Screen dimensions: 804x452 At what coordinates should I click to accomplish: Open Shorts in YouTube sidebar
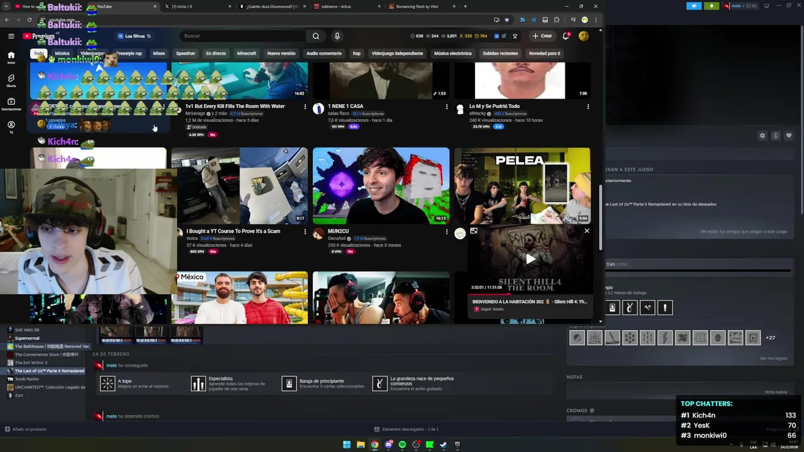pos(11,80)
